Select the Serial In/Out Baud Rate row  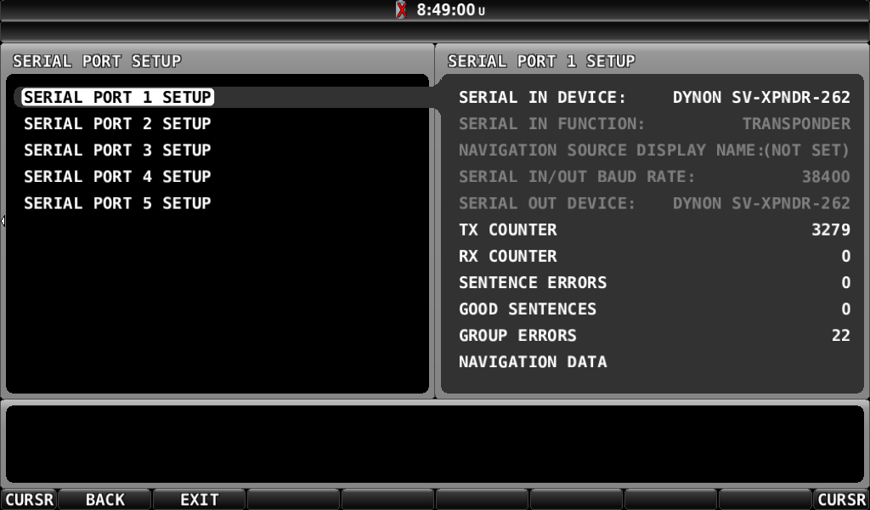pyautogui.click(x=654, y=177)
